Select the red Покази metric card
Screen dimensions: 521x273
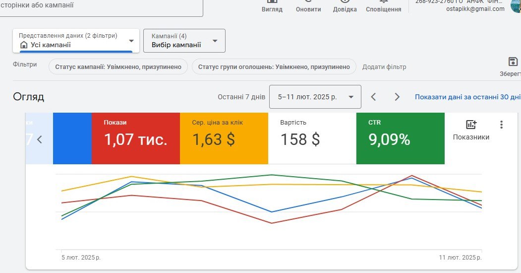click(135, 138)
